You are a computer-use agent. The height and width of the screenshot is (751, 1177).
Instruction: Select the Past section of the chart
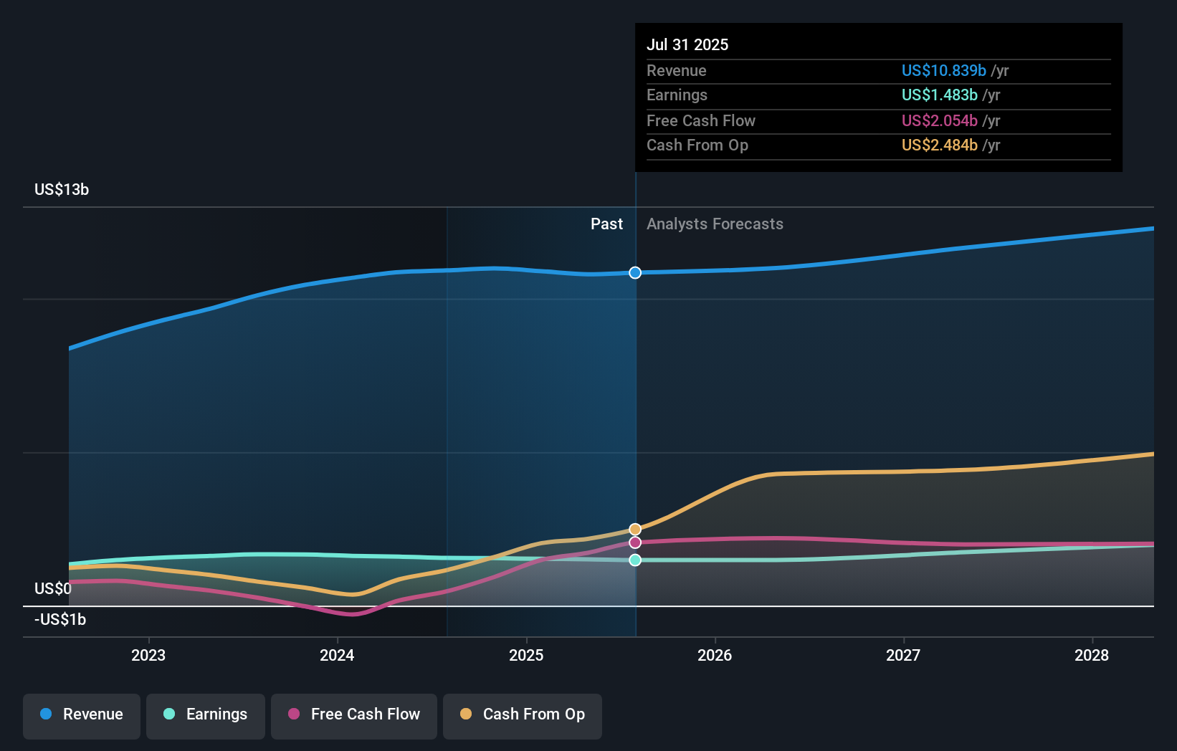point(607,224)
